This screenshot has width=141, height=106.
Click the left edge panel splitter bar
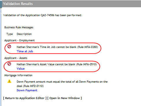coord(1,57)
